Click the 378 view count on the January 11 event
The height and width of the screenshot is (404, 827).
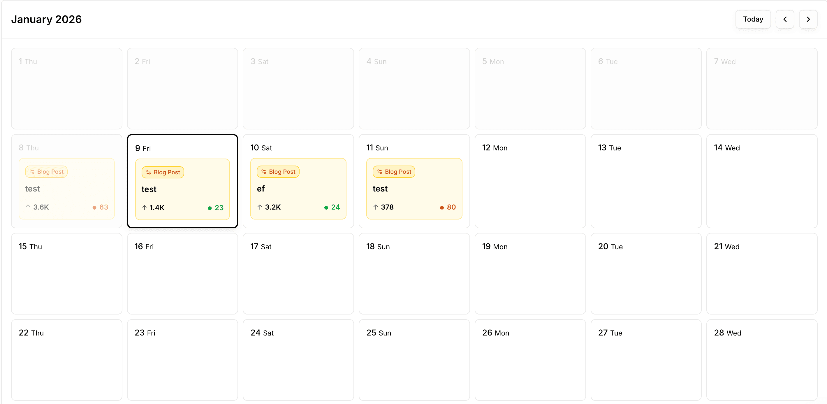tap(388, 207)
